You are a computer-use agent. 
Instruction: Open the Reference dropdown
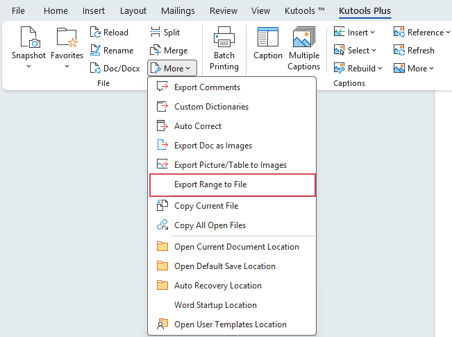coord(448,33)
